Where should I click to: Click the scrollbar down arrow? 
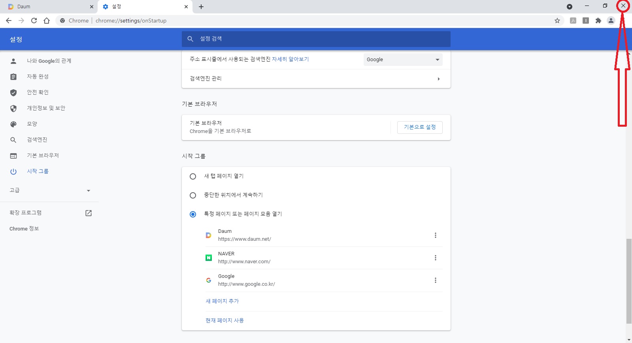click(629, 340)
